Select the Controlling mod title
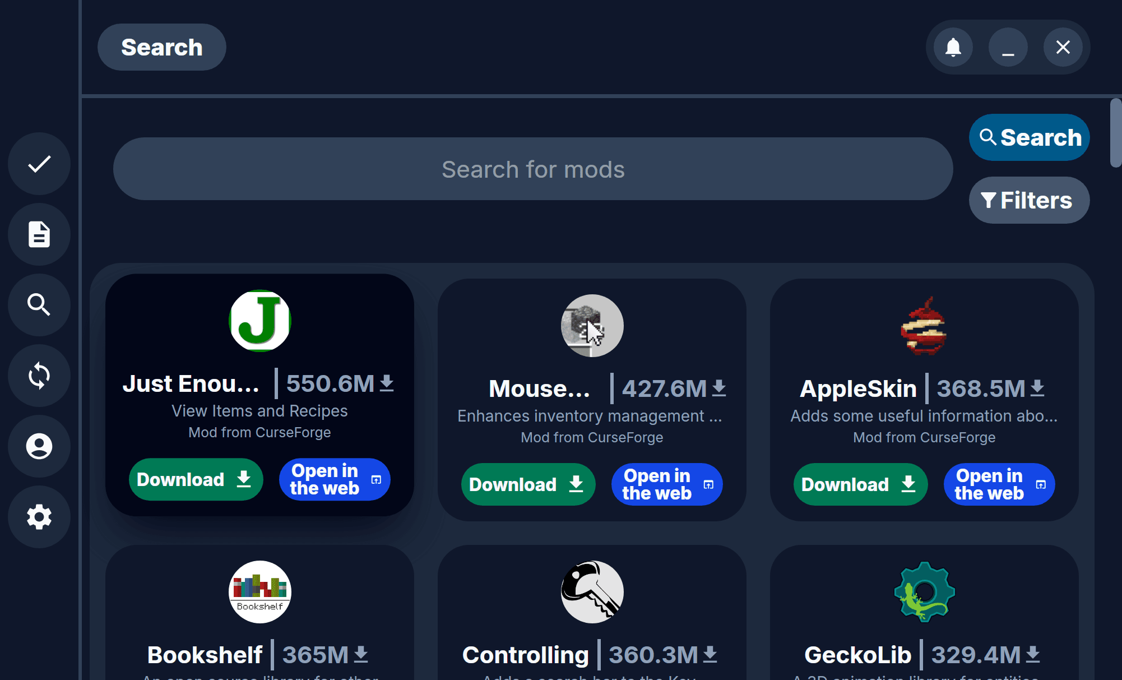 tap(525, 655)
